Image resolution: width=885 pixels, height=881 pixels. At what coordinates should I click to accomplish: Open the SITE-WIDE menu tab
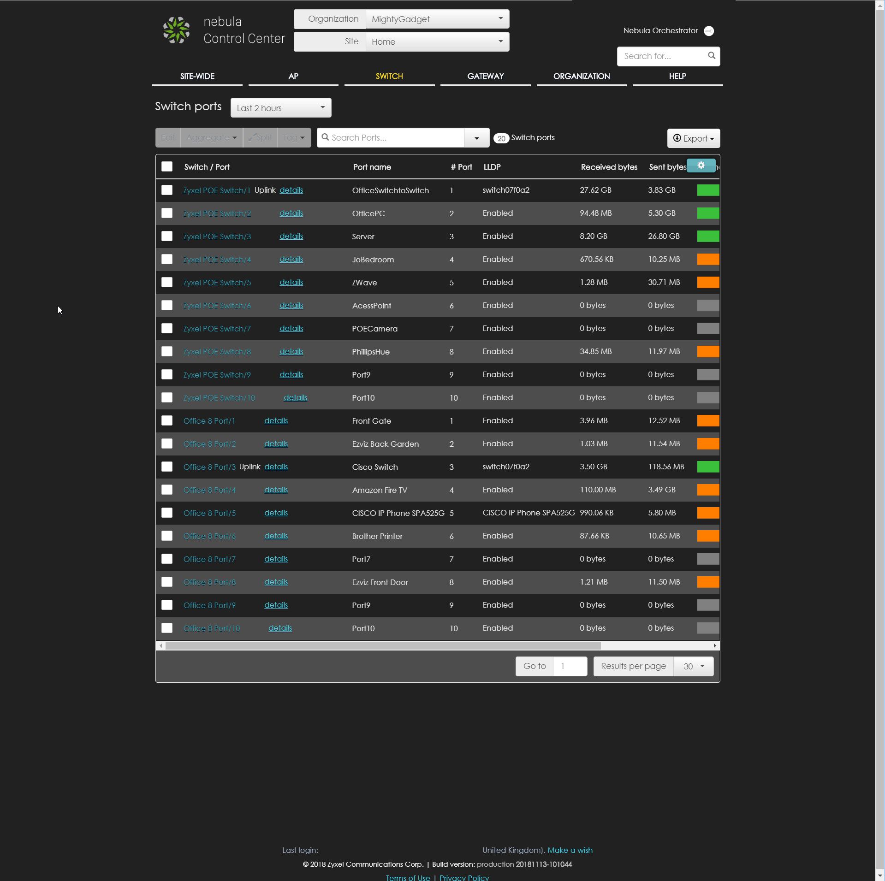pos(197,77)
